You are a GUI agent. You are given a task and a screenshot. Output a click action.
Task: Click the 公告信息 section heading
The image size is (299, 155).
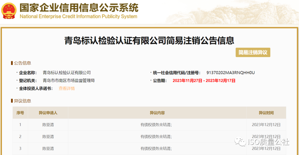(x=22, y=63)
